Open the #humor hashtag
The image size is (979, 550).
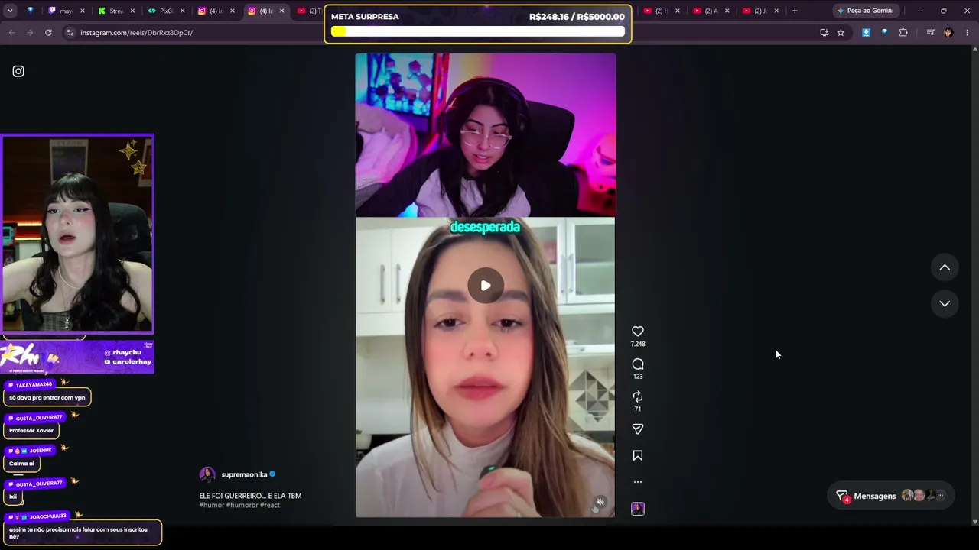[x=211, y=505]
